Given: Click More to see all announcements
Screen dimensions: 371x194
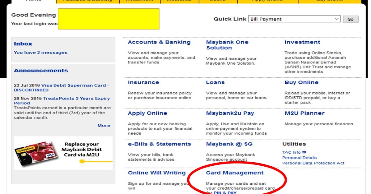Looking at the screenshot, I should click(x=104, y=125).
